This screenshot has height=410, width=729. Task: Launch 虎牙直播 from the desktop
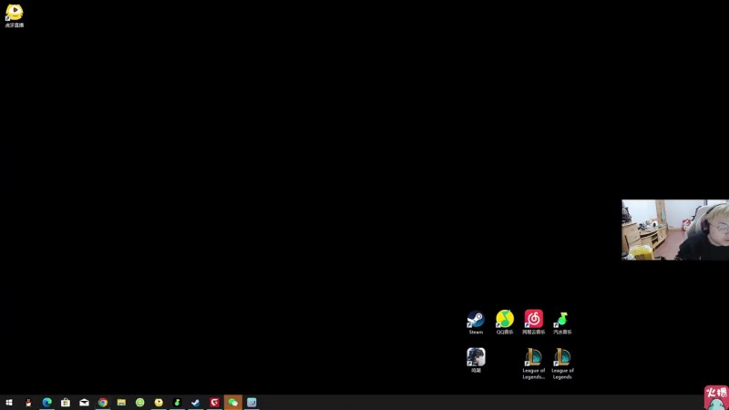tap(14, 13)
